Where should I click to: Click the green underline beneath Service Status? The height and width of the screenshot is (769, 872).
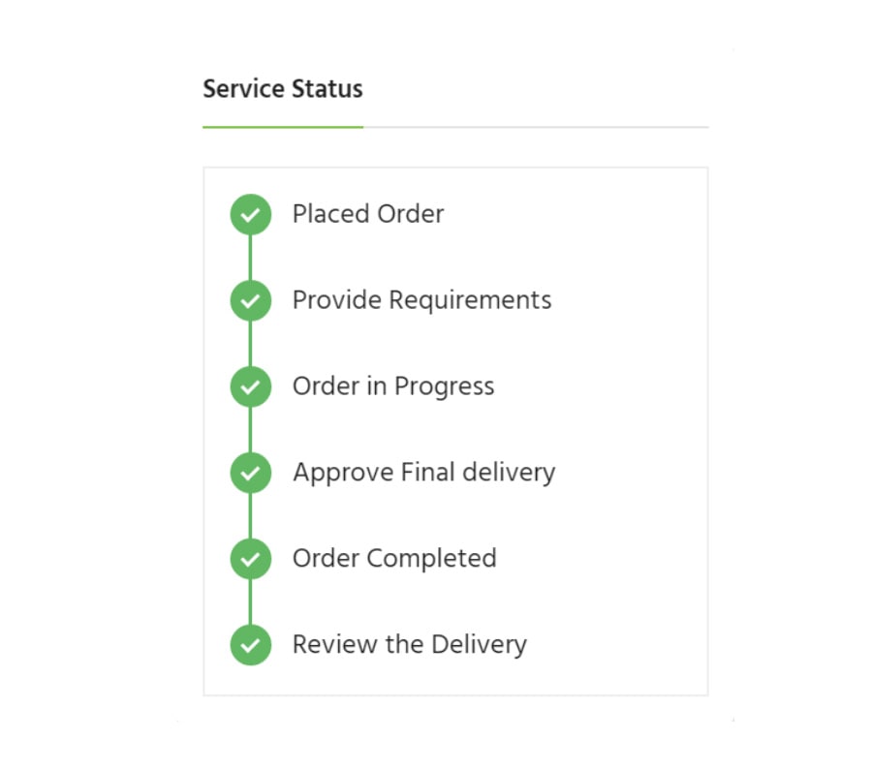pos(283,127)
